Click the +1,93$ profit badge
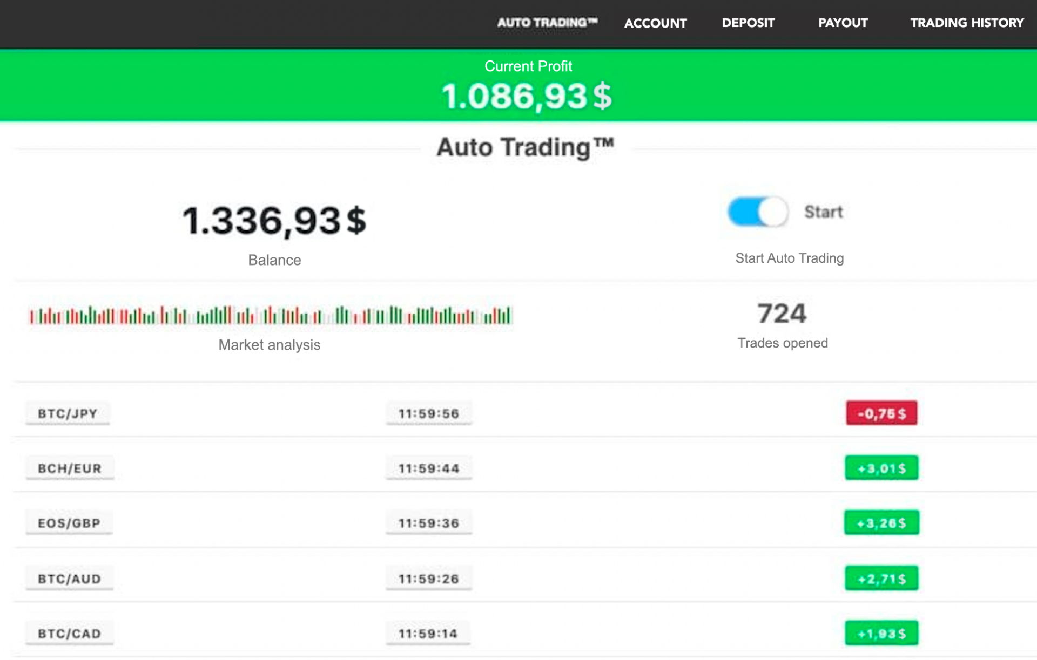Viewport: 1037px width, 660px height. click(x=881, y=634)
